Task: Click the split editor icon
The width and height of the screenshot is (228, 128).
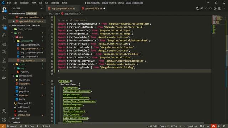Action: pos(219,9)
